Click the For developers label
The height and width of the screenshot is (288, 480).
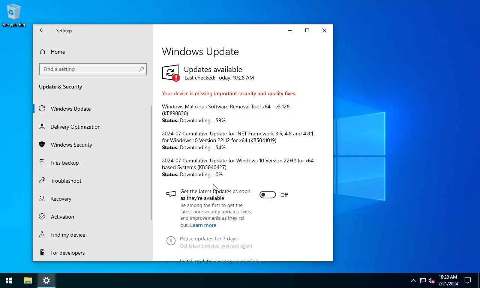[x=67, y=253]
